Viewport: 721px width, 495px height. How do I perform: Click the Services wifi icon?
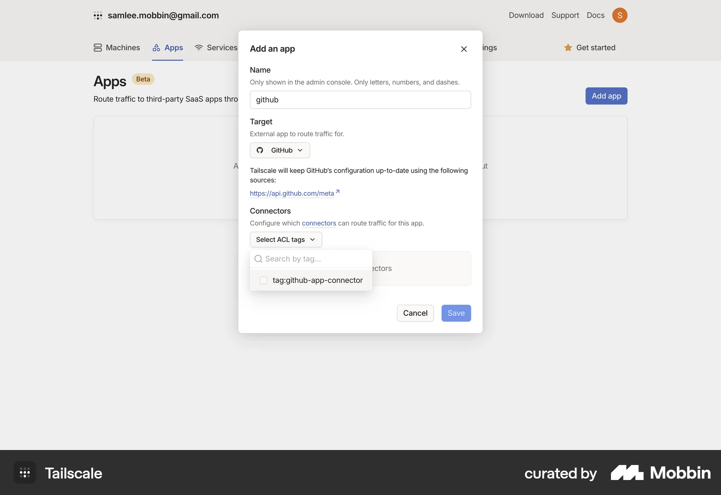coord(199,48)
